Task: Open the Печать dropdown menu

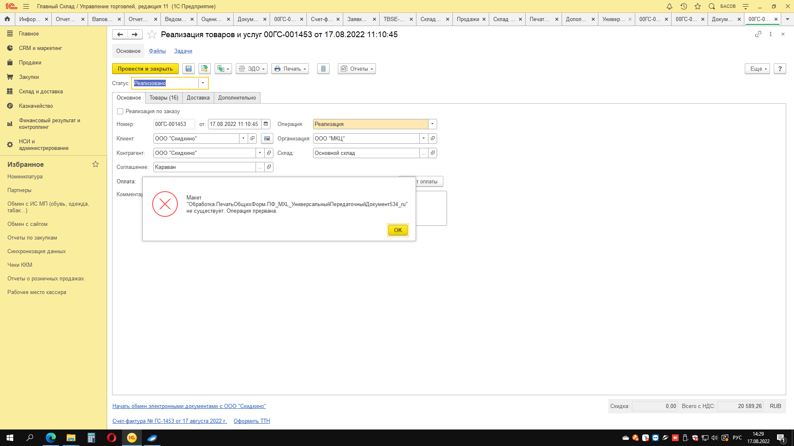Action: pos(290,69)
